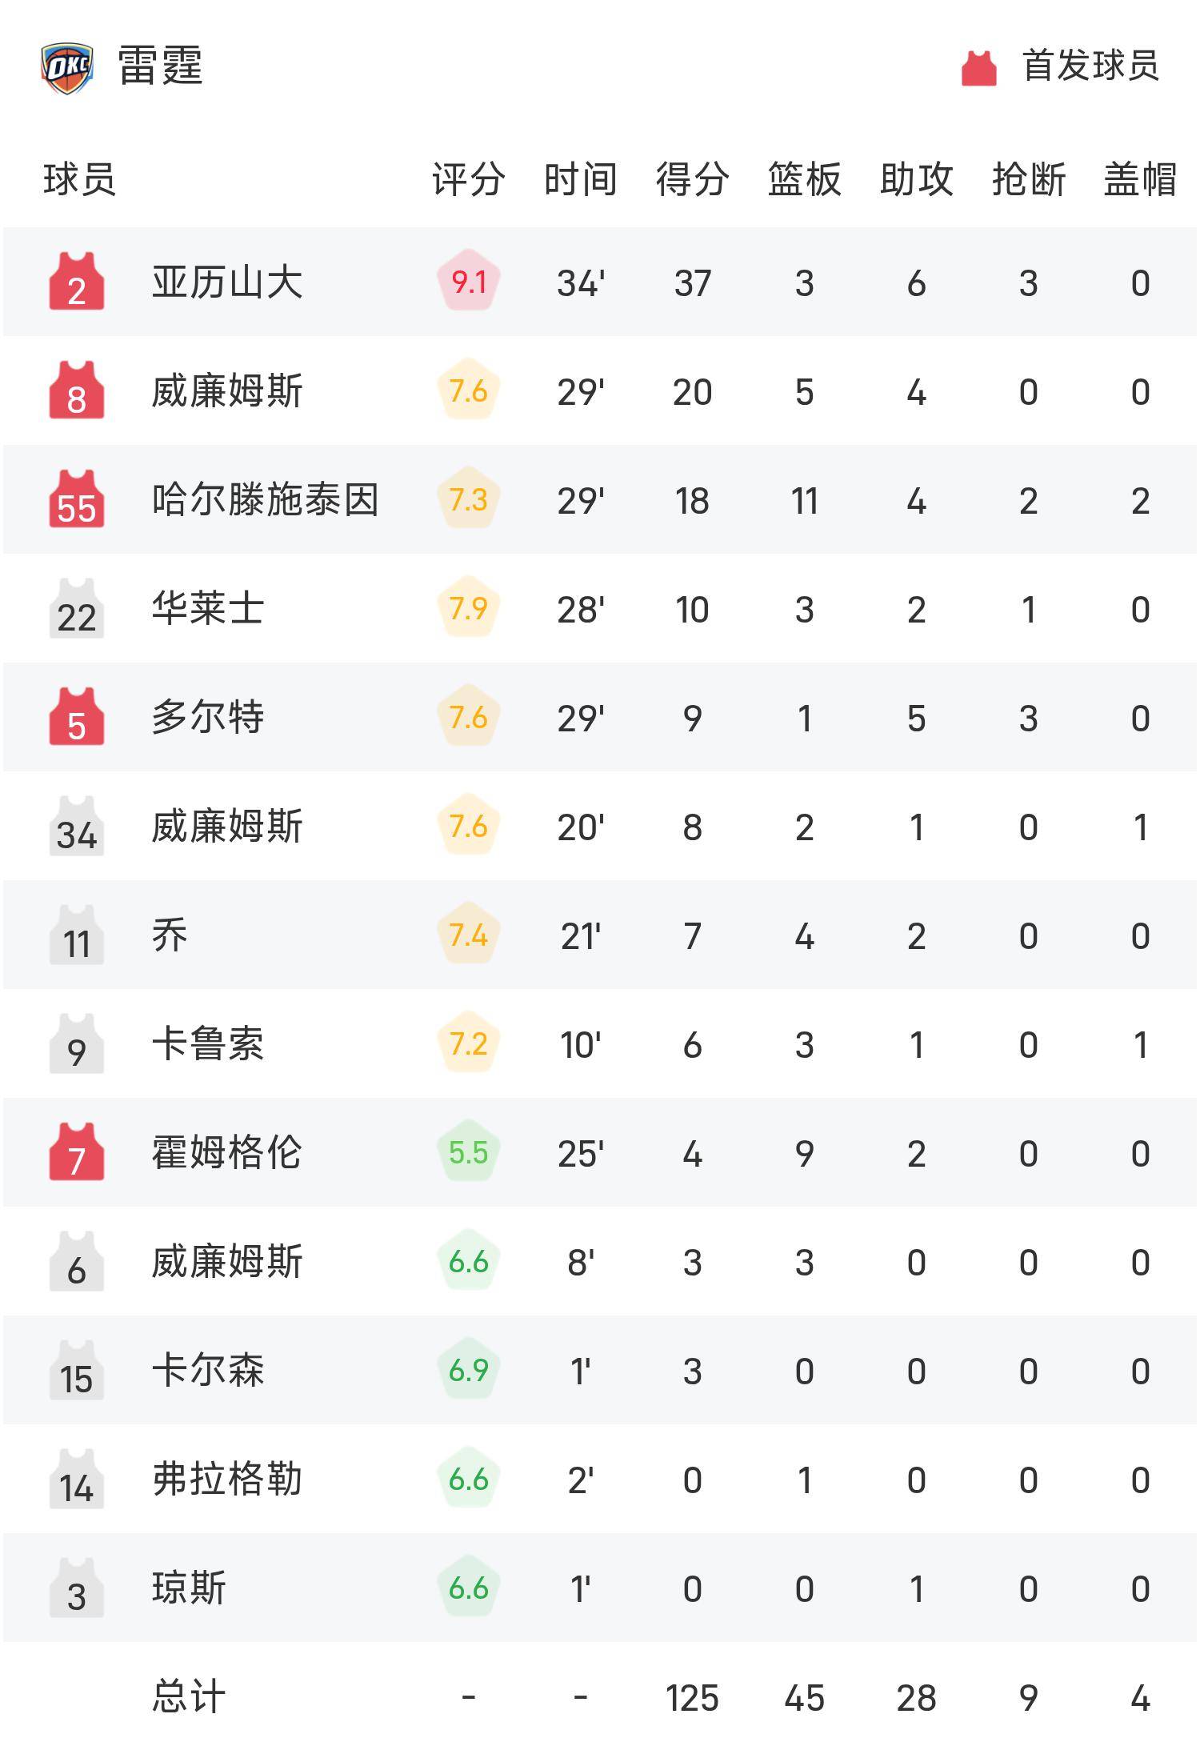The image size is (1200, 1754).
Task: Tap the red number 7 jersey icon
Action: tap(77, 1152)
